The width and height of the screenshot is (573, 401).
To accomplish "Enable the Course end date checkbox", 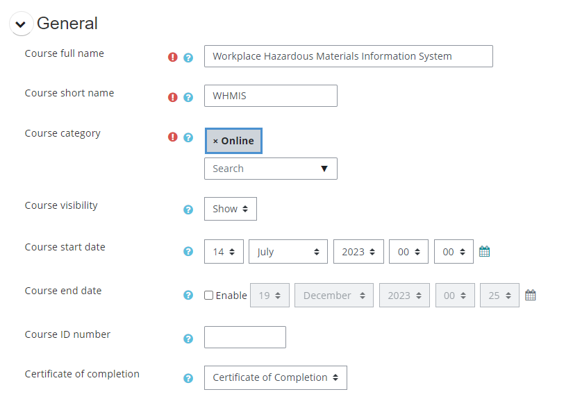I will 209,295.
